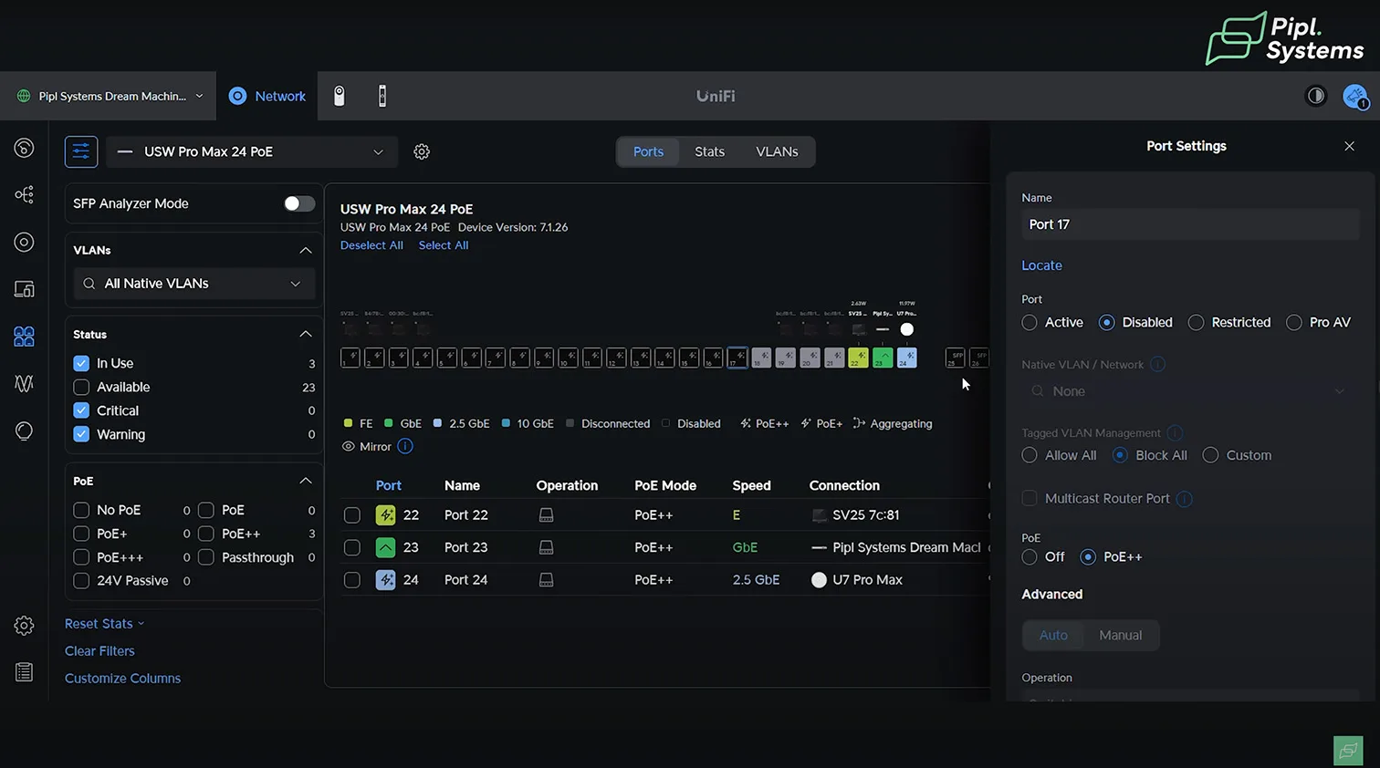This screenshot has height=768, width=1380.
Task: Collapse the Status filter section
Action: 306,334
